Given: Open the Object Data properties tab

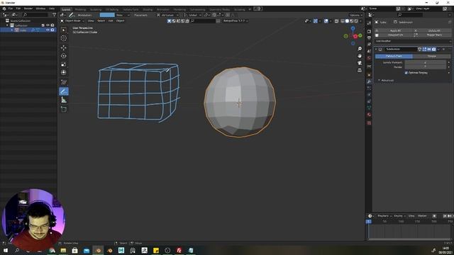Looking at the screenshot, I should coord(369,108).
